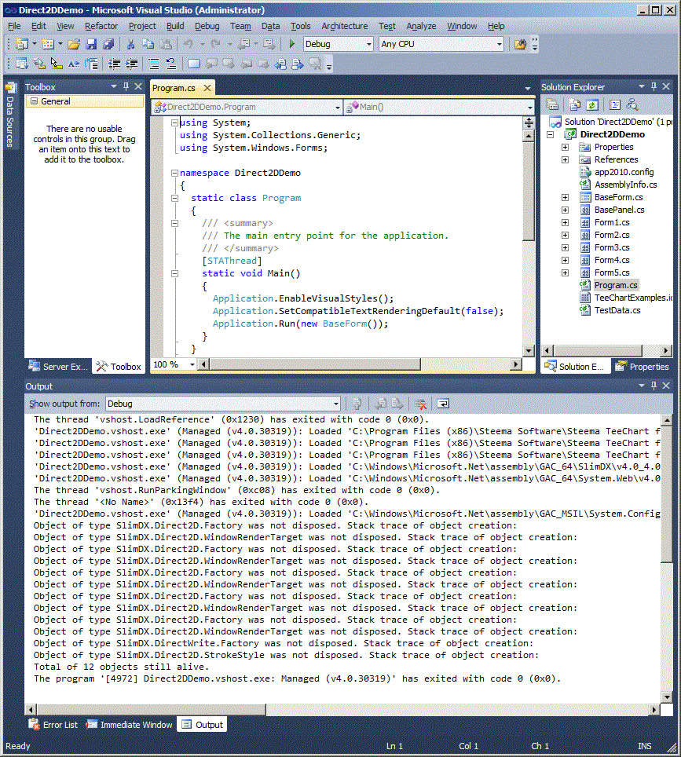Screen dimensions: 681x757
Task: Click the Output pane horizontal scrollbar thumb
Action: (x=151, y=709)
